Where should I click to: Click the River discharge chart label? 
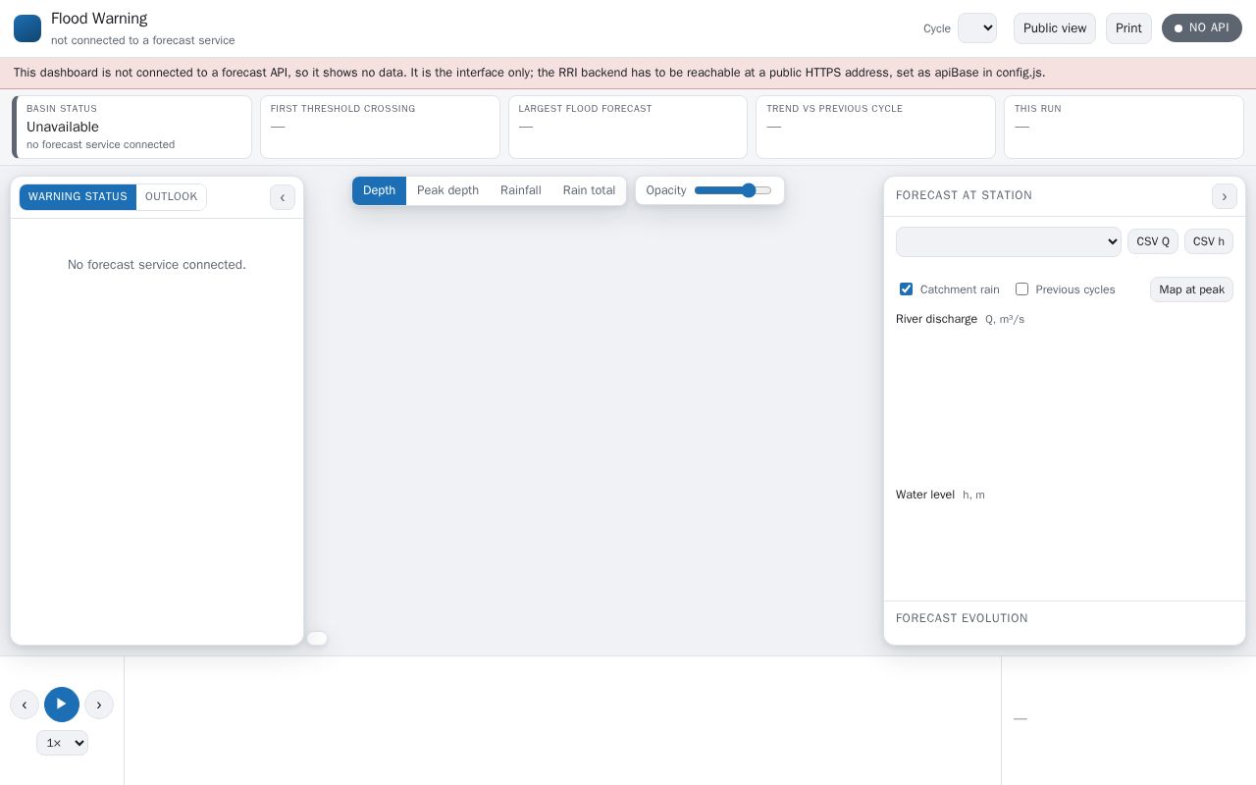pos(936,319)
